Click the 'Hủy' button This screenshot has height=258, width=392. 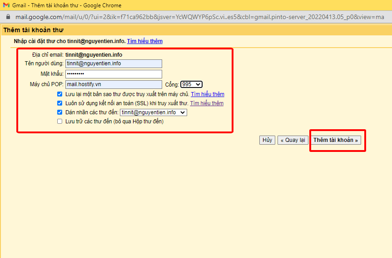click(267, 140)
